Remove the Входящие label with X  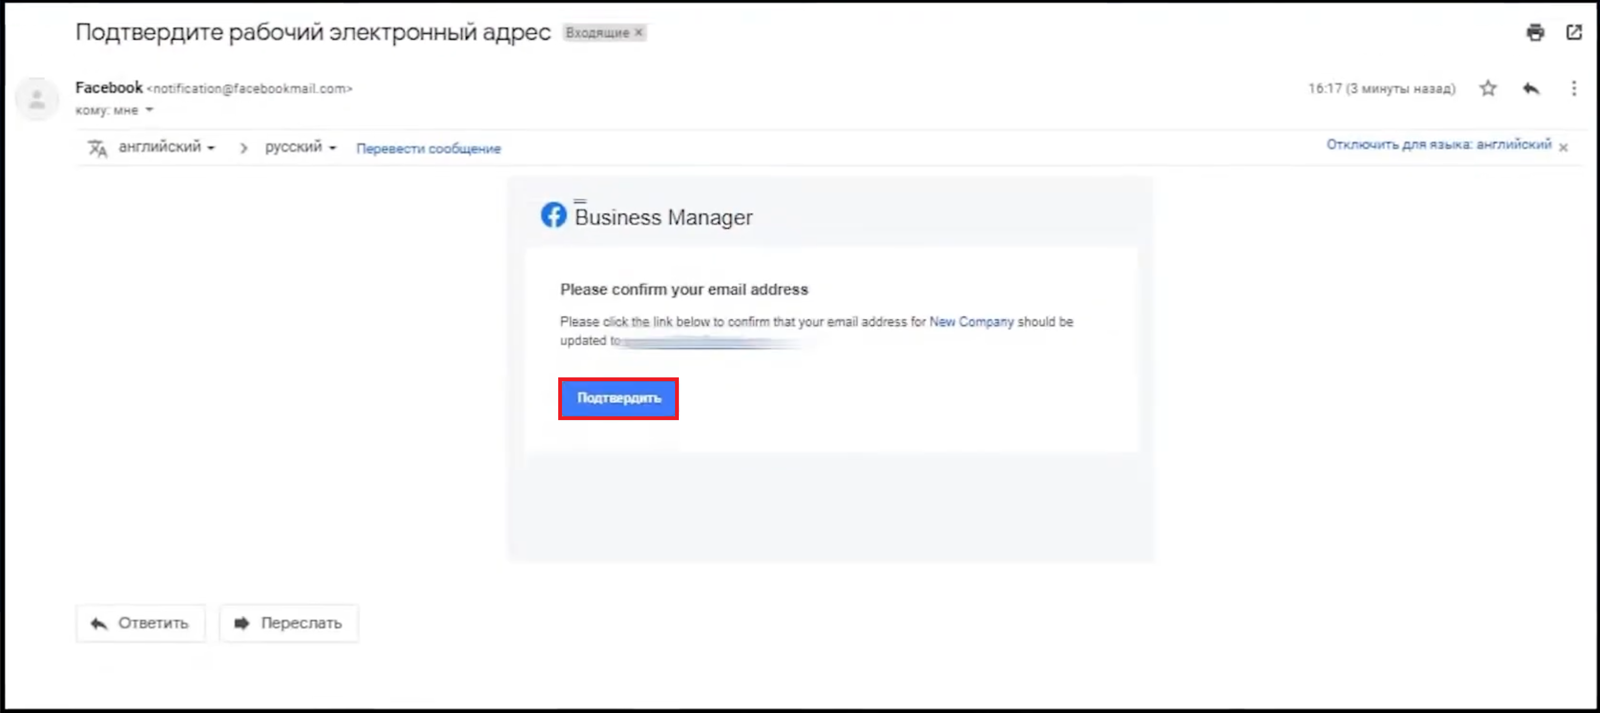tap(638, 32)
